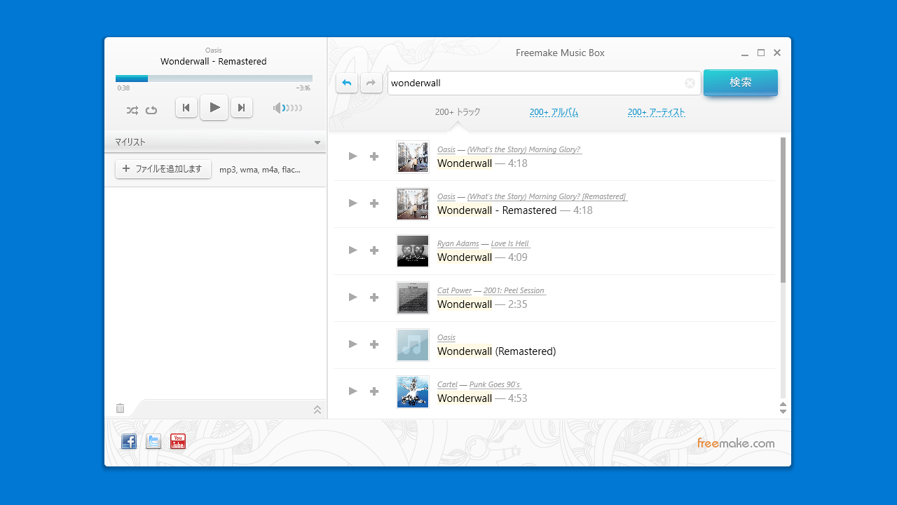The height and width of the screenshot is (505, 897).
Task: Open Love Is Hell album link
Action: tap(510, 243)
